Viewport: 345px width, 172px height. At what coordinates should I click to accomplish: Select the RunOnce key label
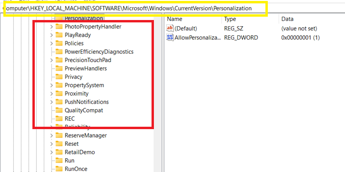[76, 169]
